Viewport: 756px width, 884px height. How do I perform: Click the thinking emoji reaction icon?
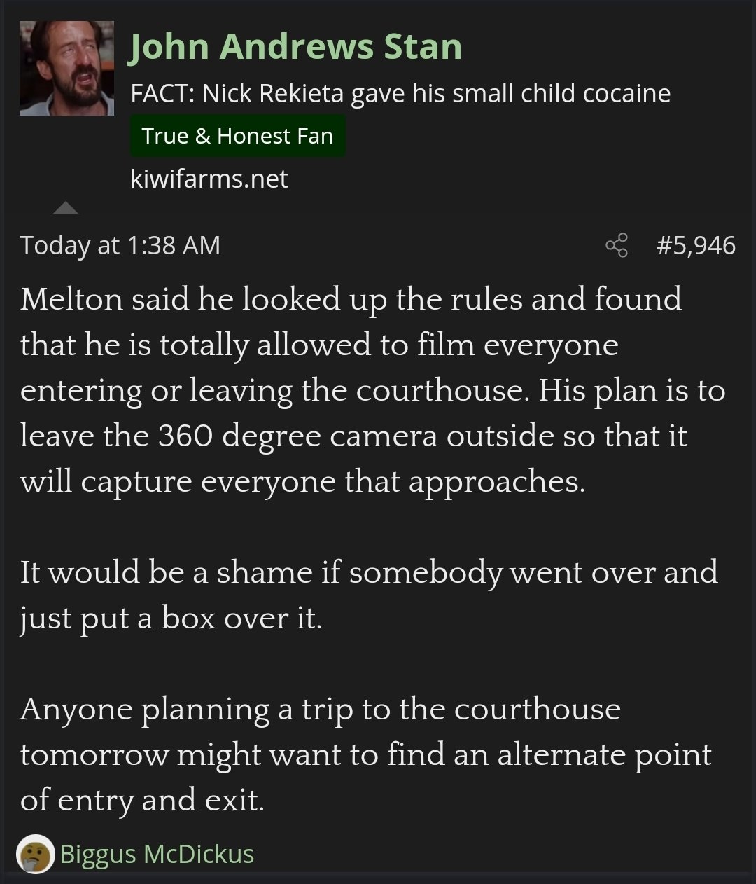(36, 855)
